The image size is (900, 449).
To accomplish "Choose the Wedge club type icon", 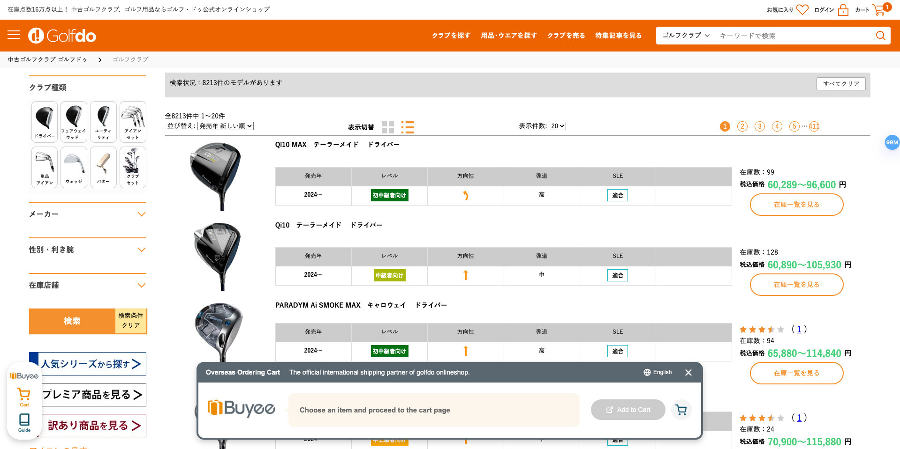I will (74, 167).
